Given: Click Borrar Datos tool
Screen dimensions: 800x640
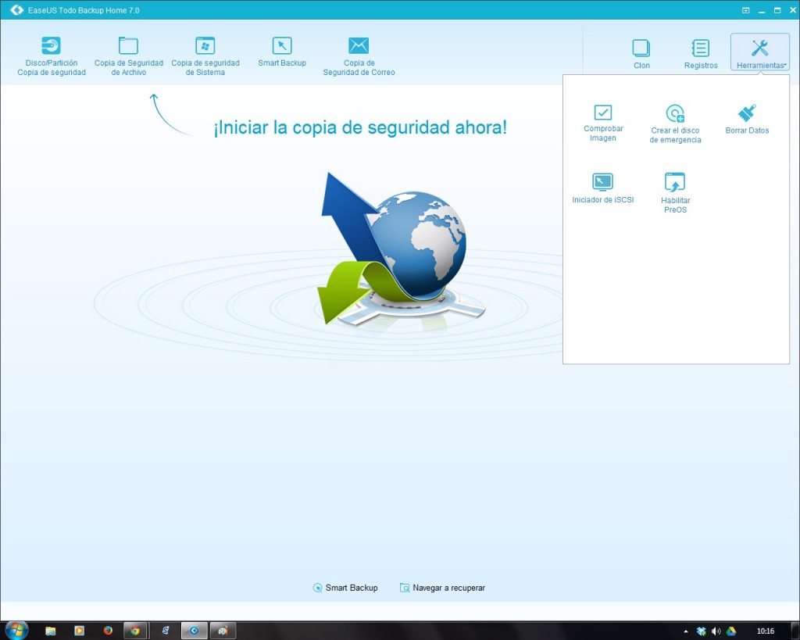Looking at the screenshot, I should click(747, 119).
